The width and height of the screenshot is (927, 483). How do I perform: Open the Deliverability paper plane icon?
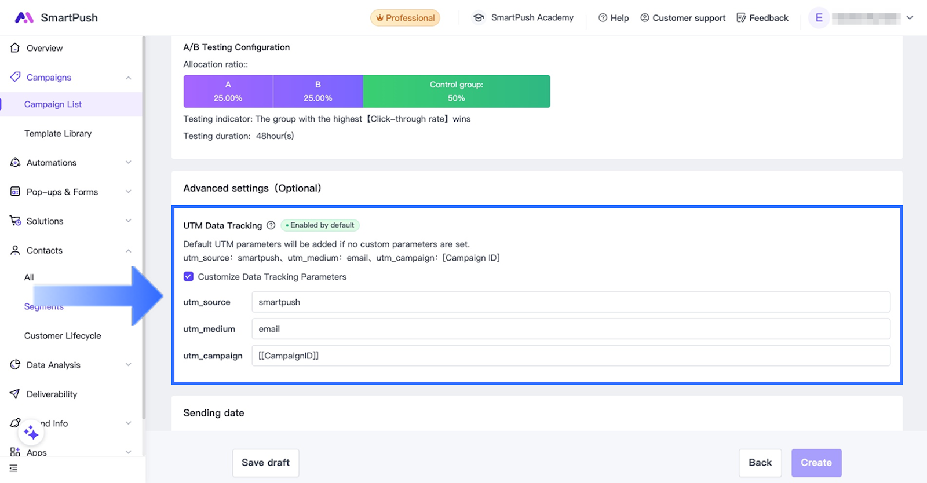15,394
